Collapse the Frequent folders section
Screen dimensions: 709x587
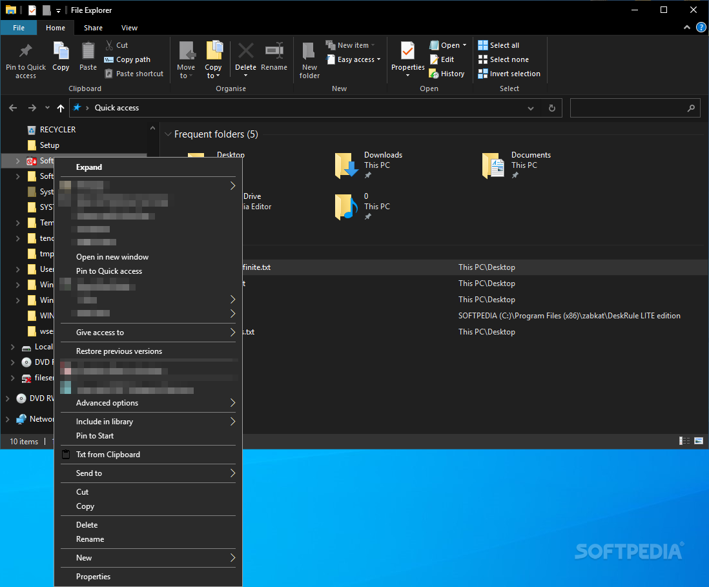tap(168, 134)
